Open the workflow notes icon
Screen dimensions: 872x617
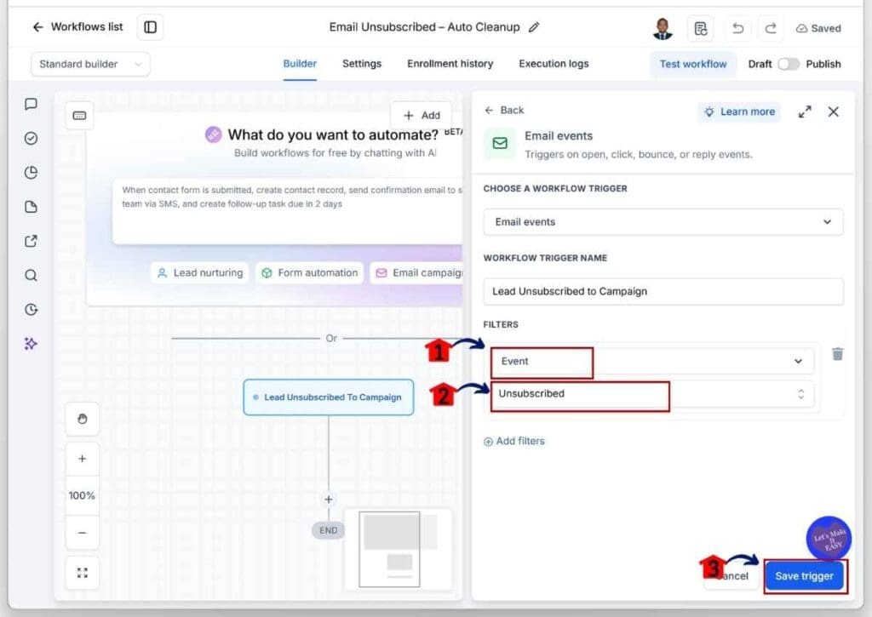[x=701, y=28]
